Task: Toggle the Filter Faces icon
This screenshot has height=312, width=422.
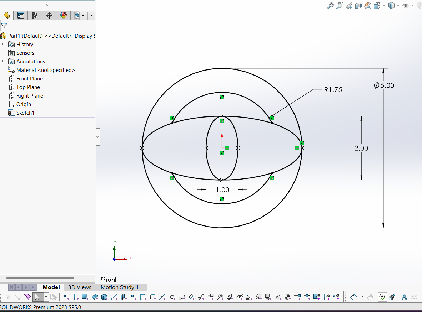Action: point(85,297)
